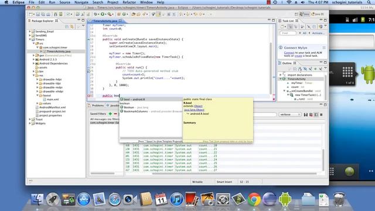This screenshot has height=211, width=375.
Task: Click Collapse All in Package Explorer
Action: point(67,26)
